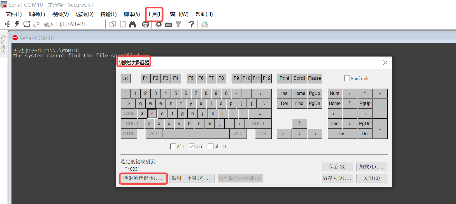Click the 关闭(O) button
This screenshot has height=204, width=456.
click(x=372, y=178)
